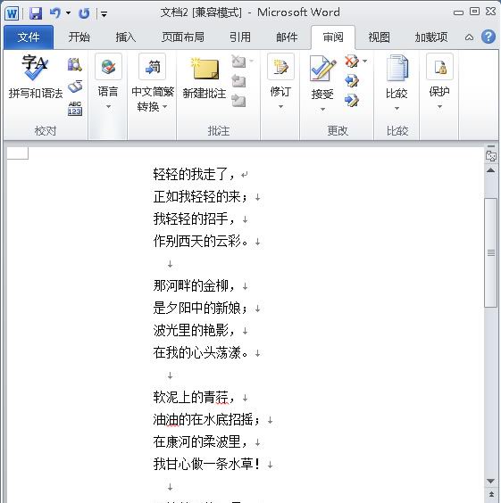Switch to the 加载项 tab

tap(431, 37)
